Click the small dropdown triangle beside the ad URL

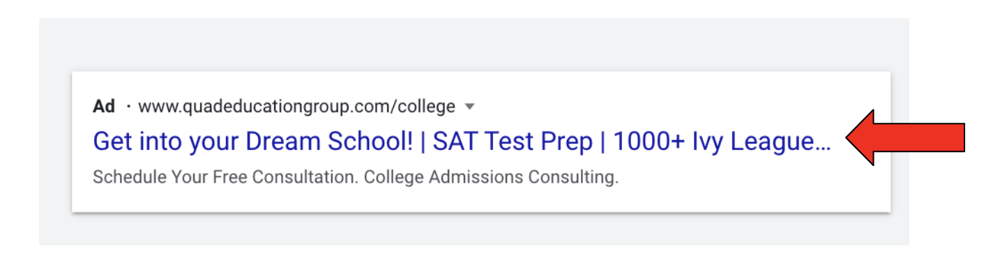(469, 107)
